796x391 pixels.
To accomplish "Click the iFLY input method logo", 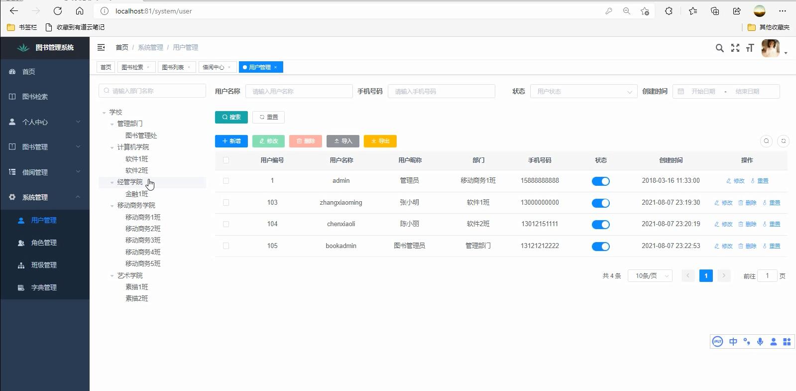I will 717,342.
